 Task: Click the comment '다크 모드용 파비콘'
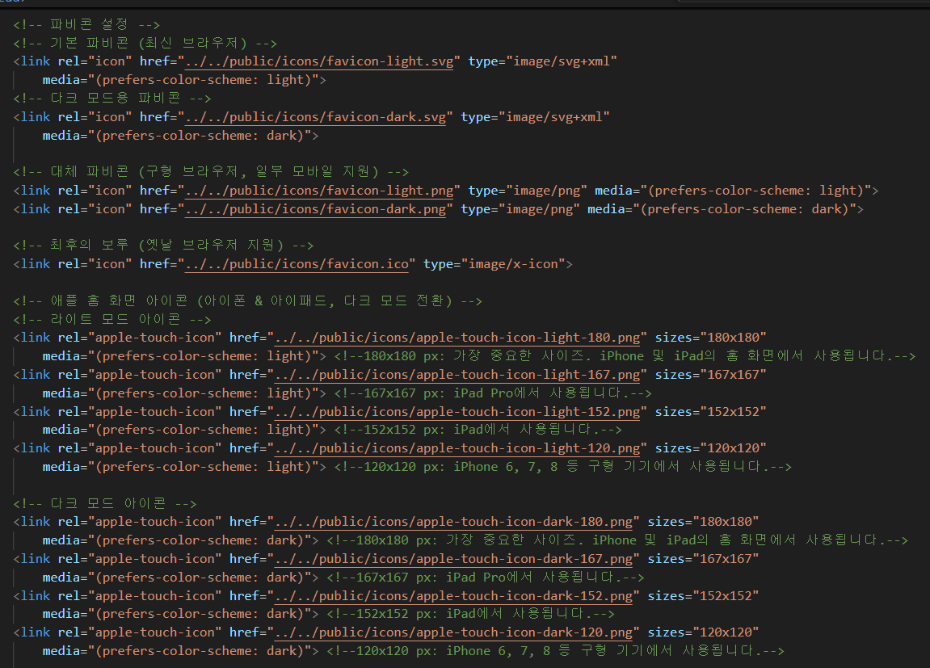pyautogui.click(x=112, y=99)
